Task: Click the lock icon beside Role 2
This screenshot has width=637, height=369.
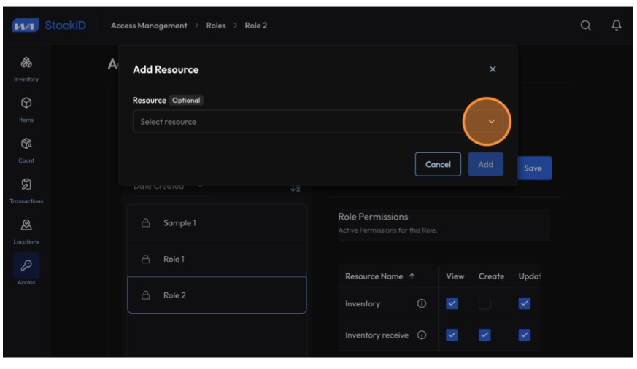Action: pyautogui.click(x=145, y=295)
